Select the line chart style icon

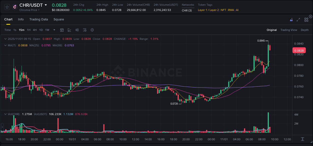tap(69, 30)
